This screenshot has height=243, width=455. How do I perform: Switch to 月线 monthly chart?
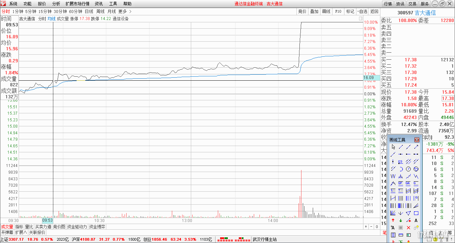112,11
